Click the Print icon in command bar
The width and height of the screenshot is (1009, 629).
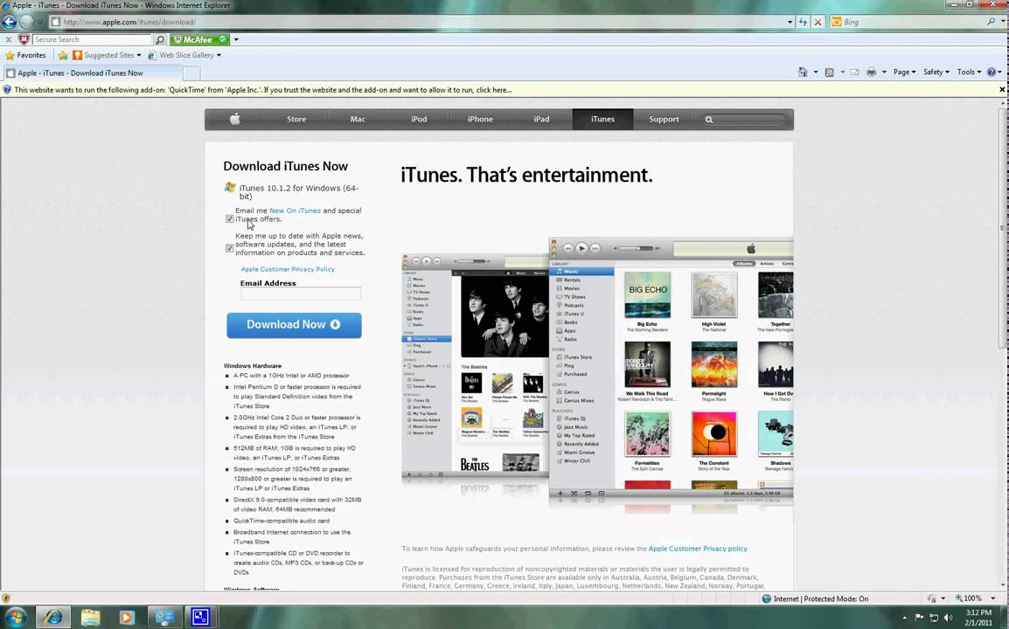point(872,72)
